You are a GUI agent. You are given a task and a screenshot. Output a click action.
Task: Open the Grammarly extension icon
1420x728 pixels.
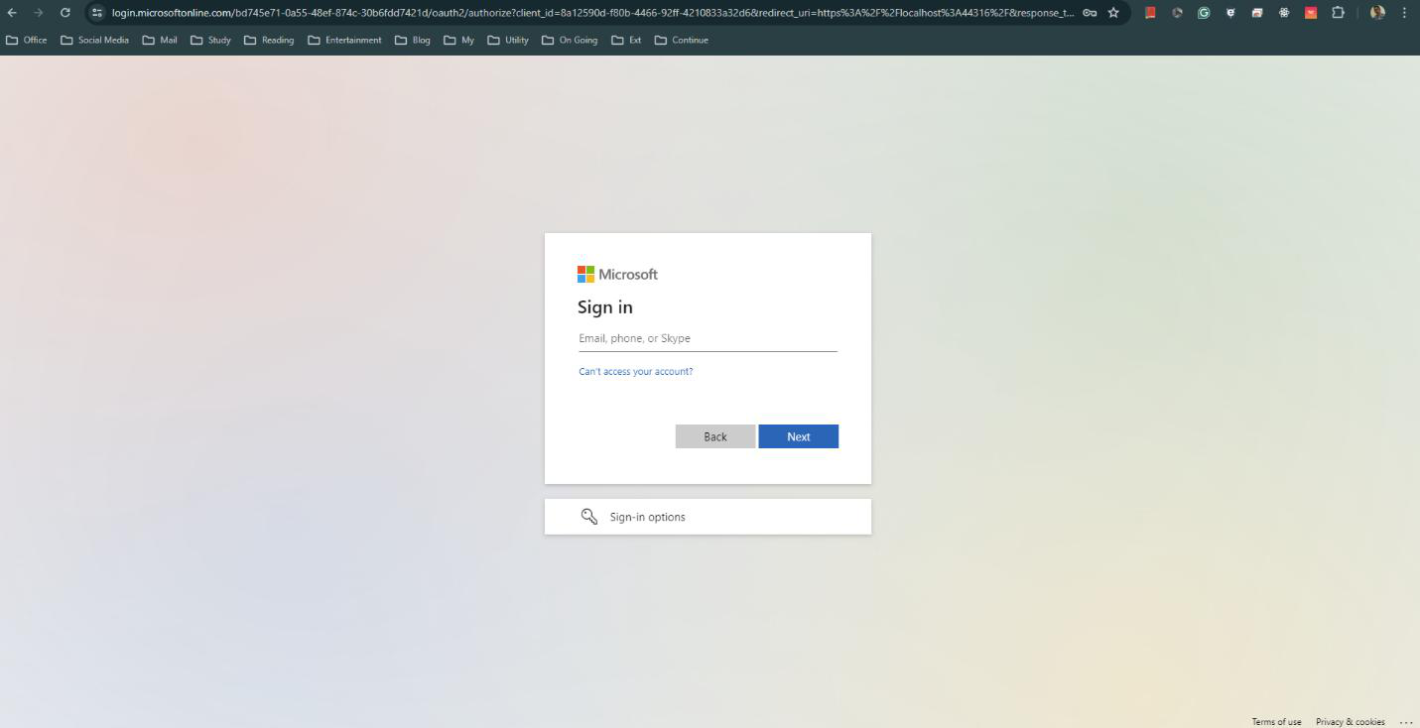[x=1204, y=13]
